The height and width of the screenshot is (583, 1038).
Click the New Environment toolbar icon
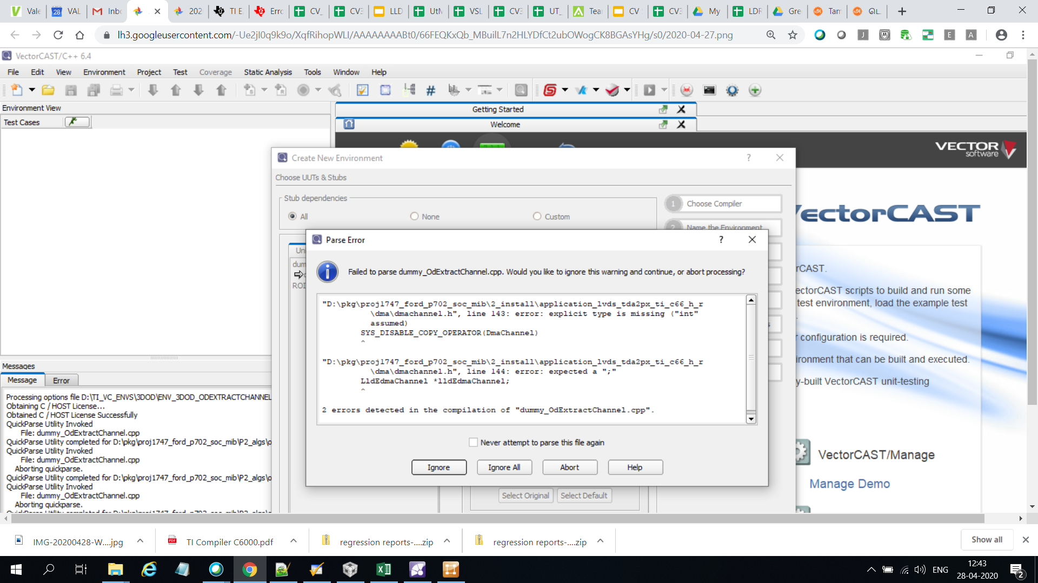click(x=17, y=90)
